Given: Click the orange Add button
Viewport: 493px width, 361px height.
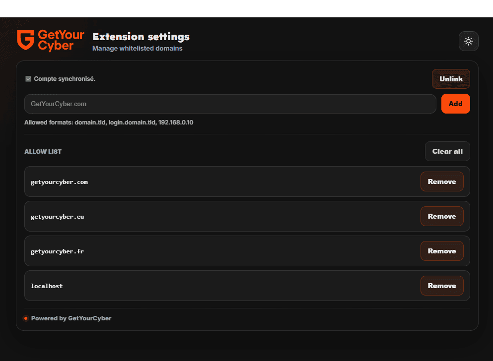Looking at the screenshot, I should point(456,104).
